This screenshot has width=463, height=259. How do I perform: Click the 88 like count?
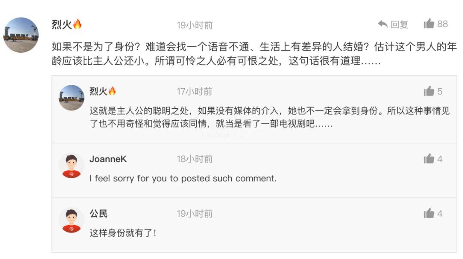[442, 24]
